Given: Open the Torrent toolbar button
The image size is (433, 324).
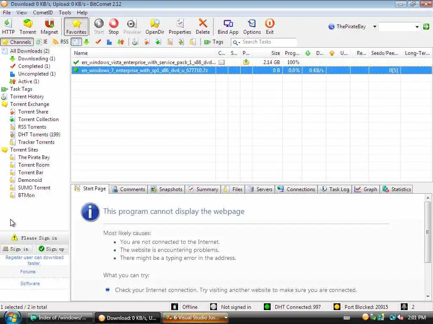Looking at the screenshot, I should coord(27,27).
